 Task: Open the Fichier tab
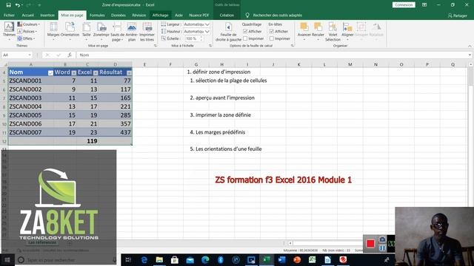[9, 15]
